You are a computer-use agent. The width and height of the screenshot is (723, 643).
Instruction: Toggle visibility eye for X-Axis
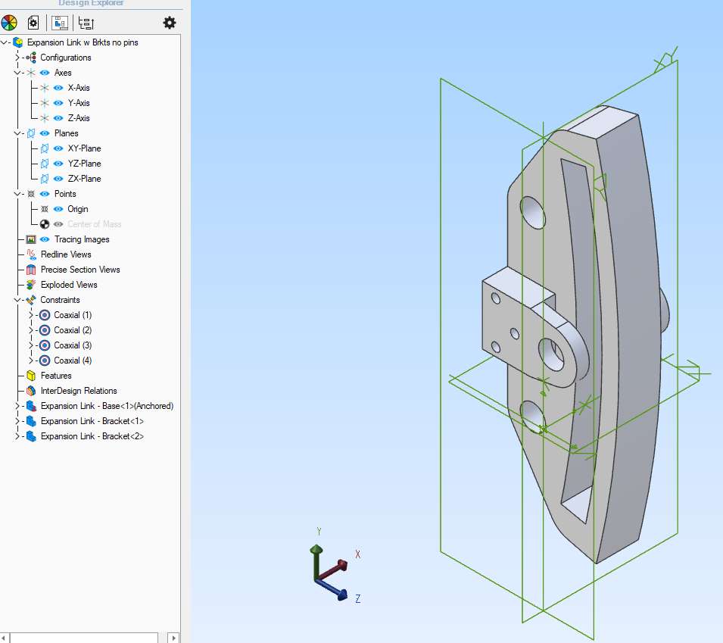click(58, 88)
